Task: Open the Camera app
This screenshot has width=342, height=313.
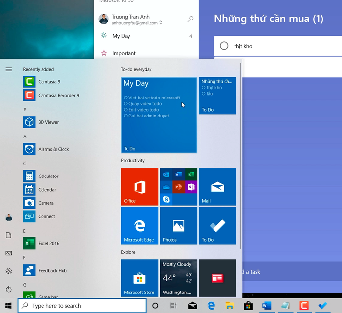Action: (x=51, y=203)
